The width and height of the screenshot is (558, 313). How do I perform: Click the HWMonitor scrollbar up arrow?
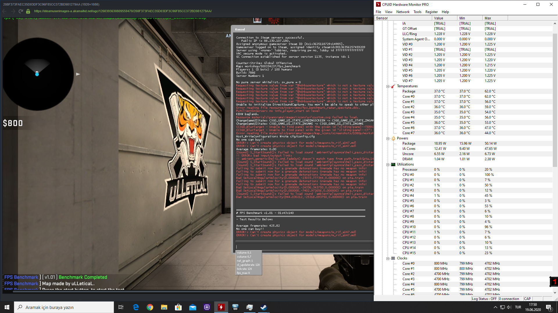click(555, 23)
